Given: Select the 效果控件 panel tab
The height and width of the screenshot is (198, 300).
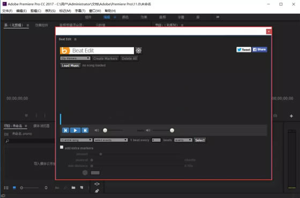Looking at the screenshot, I should 42,25.
